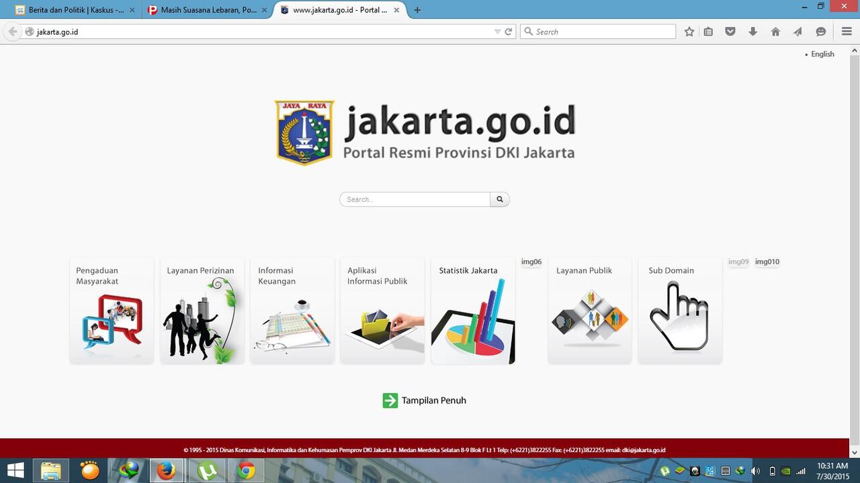Go back with the browser back arrow

click(x=13, y=32)
